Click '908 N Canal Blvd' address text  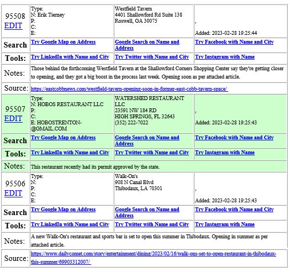(134, 182)
